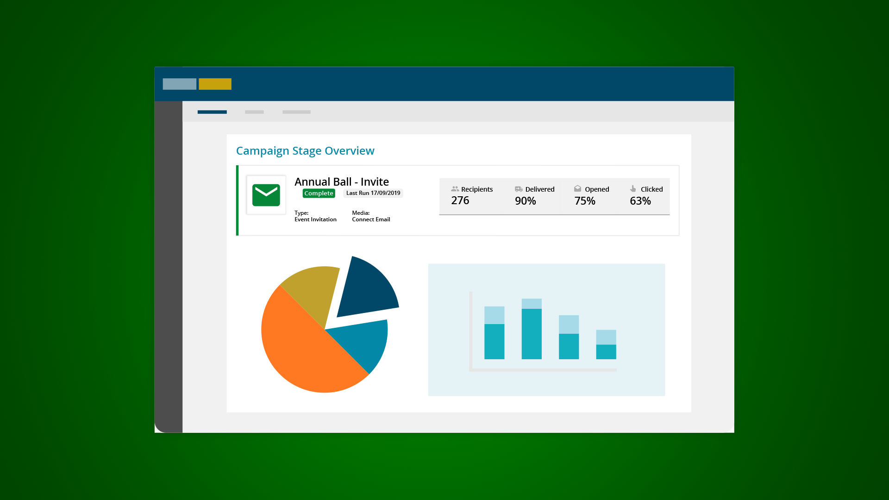
Task: Click the yellow header block
Action: point(215,84)
